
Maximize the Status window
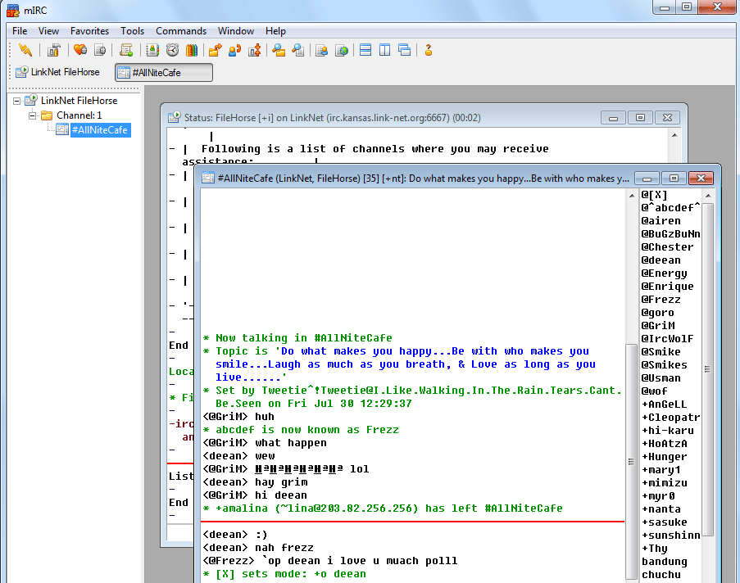coord(640,117)
